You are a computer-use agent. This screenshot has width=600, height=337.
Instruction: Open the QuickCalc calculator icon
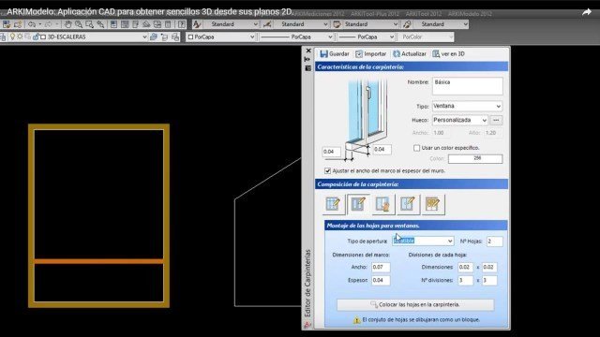(x=168, y=24)
